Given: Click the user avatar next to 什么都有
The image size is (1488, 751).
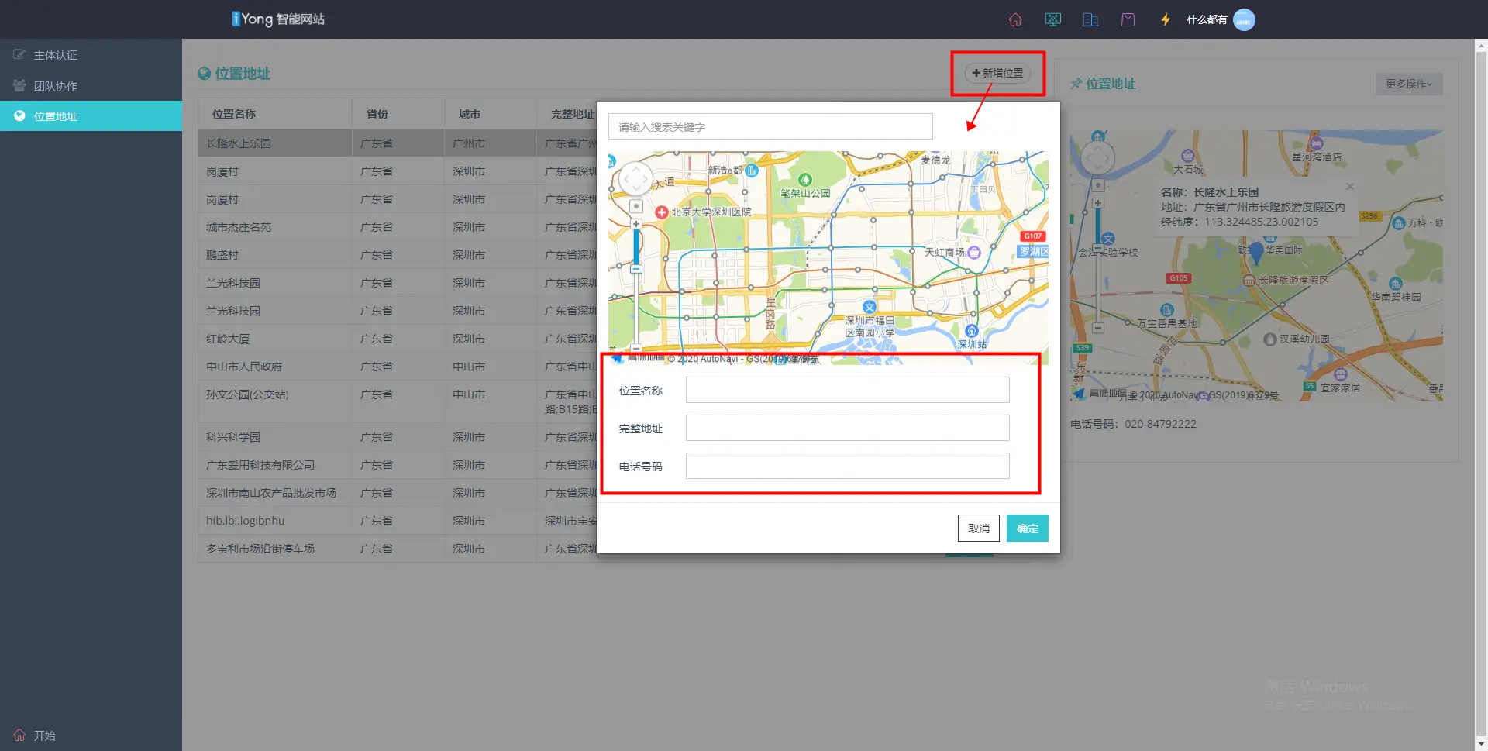Looking at the screenshot, I should click(x=1243, y=19).
